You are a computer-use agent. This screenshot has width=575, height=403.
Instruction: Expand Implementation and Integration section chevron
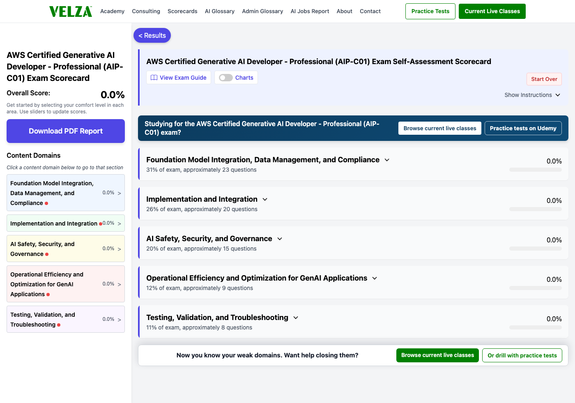coord(265,199)
